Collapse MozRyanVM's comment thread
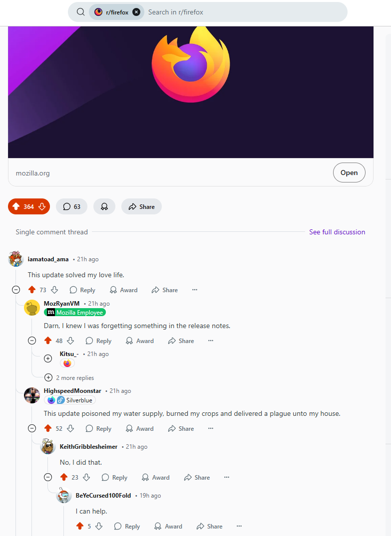The height and width of the screenshot is (536, 391). click(32, 341)
